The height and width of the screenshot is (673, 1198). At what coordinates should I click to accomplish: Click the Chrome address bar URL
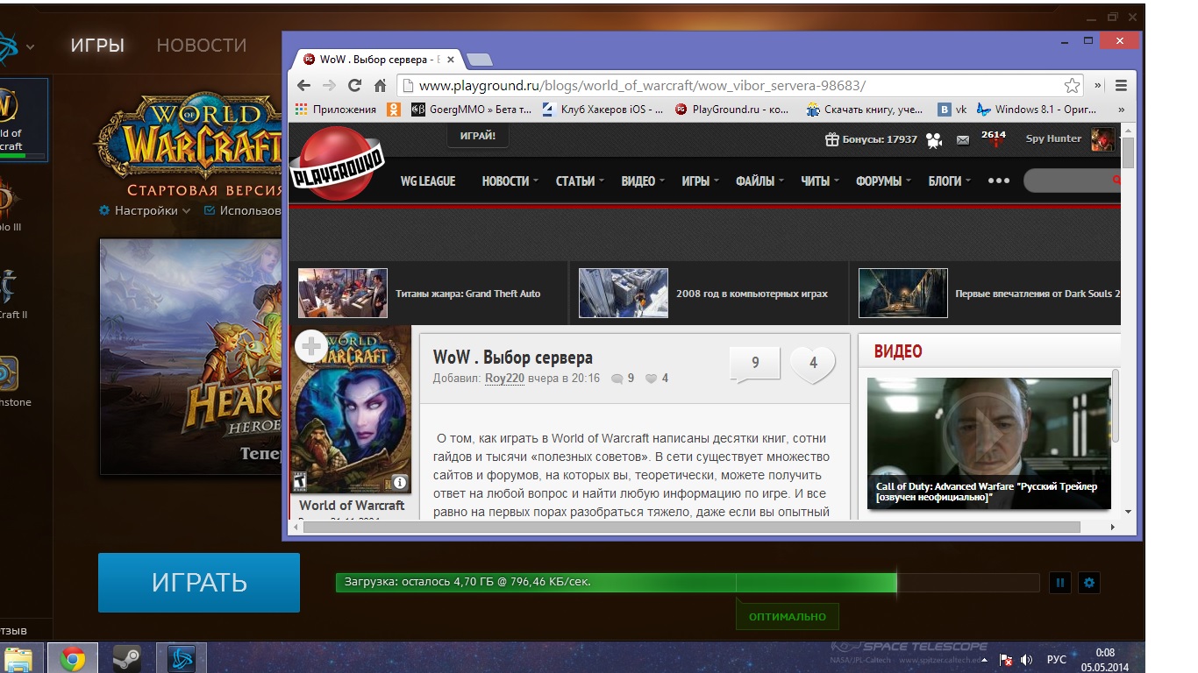tap(642, 85)
